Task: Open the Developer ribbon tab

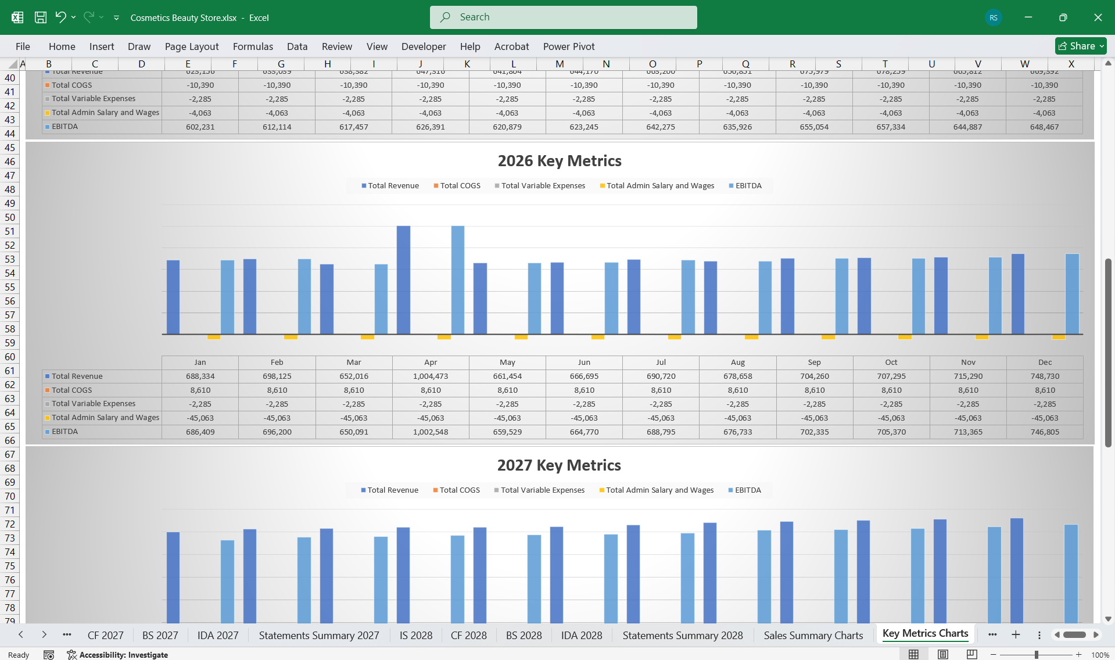Action: (x=424, y=46)
